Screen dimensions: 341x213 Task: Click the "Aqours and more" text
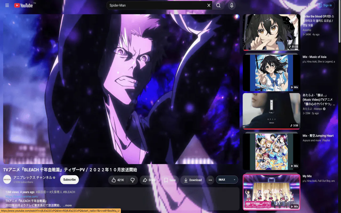(x=312, y=140)
